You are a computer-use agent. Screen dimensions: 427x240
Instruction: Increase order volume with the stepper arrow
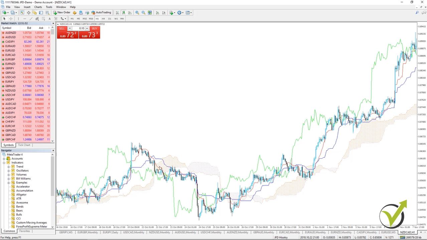click(x=87, y=28)
